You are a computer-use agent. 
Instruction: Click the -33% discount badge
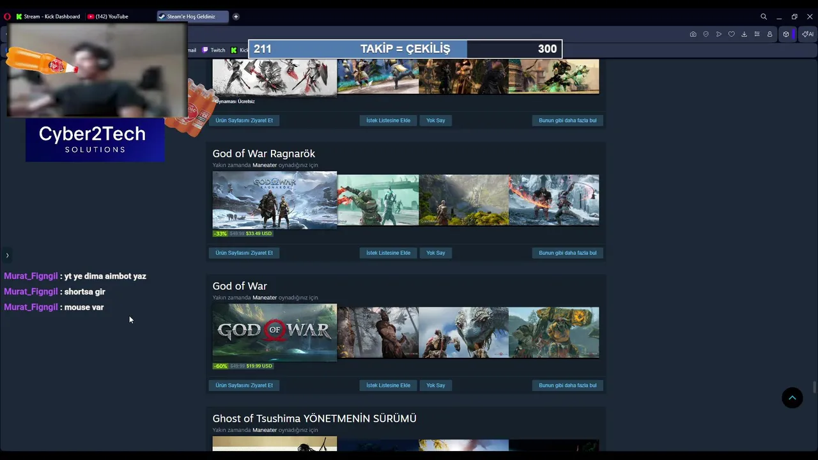click(220, 233)
